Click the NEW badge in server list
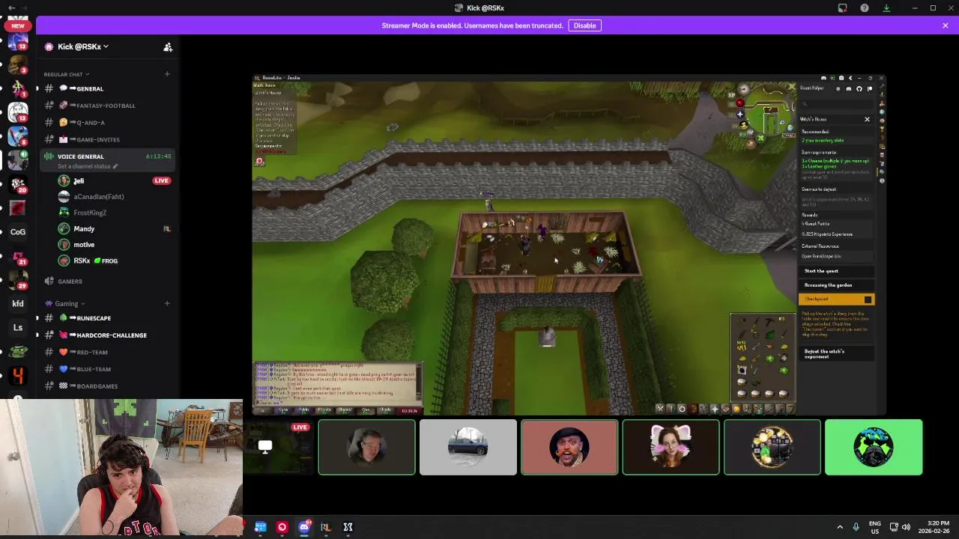 (18, 25)
